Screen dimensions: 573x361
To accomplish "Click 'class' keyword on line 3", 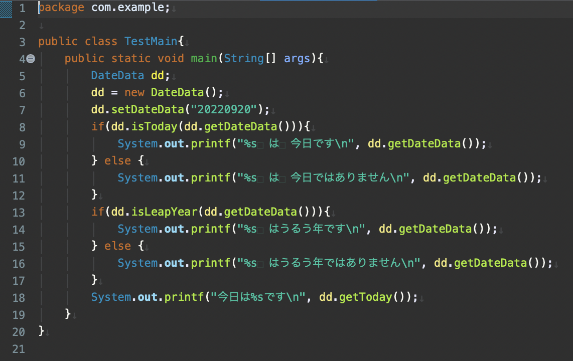I will coord(101,41).
